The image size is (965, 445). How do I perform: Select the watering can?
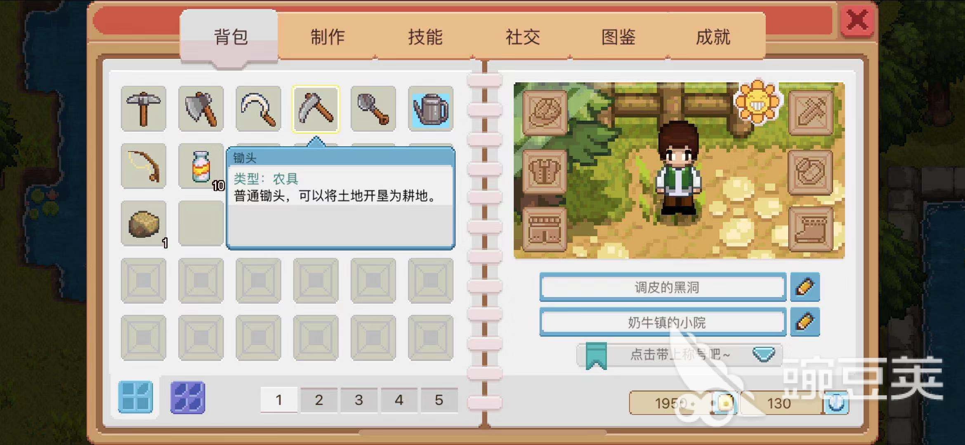tap(431, 109)
